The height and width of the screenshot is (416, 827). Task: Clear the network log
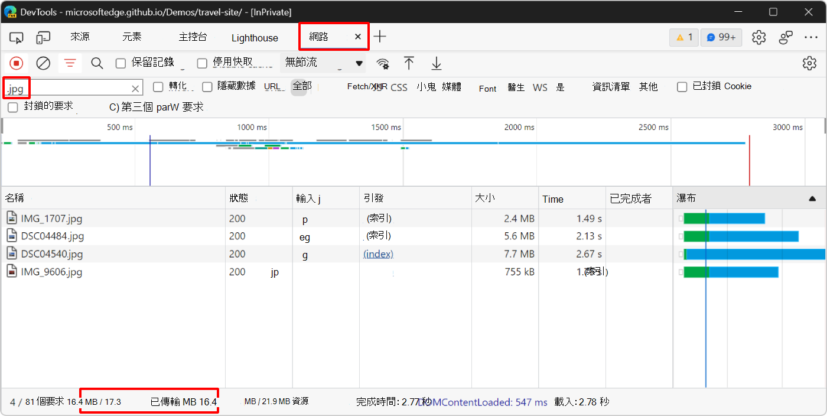(x=43, y=63)
